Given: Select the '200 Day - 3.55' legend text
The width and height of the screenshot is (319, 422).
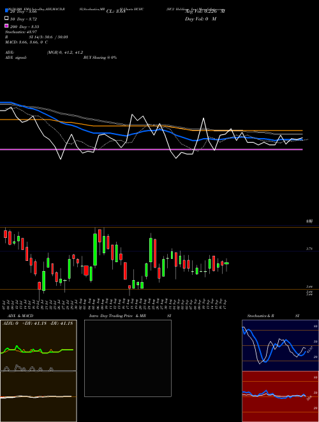Looking at the screenshot, I should tap(24, 27).
